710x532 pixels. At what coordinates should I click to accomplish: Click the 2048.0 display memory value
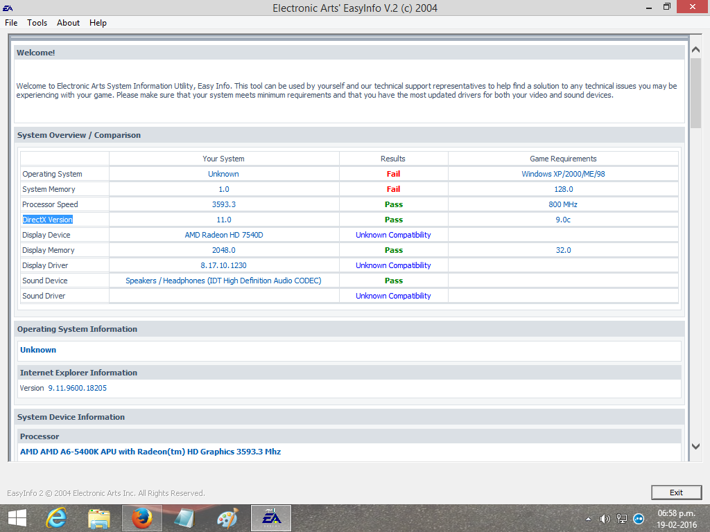[224, 250]
